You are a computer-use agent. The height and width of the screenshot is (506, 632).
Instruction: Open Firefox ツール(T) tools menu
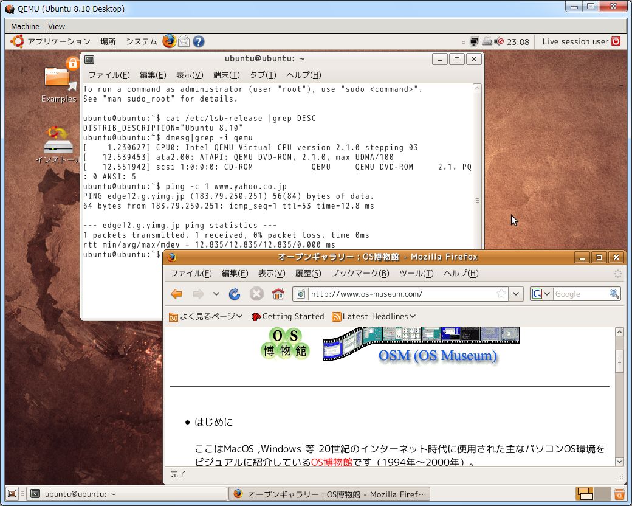pyautogui.click(x=416, y=273)
